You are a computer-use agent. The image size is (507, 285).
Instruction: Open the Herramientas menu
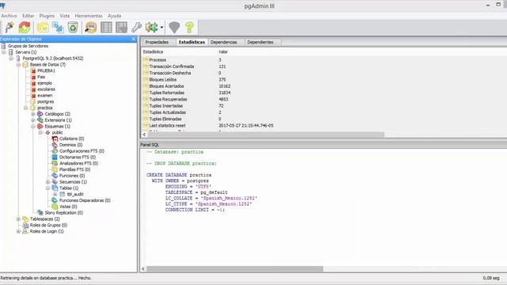89,16
